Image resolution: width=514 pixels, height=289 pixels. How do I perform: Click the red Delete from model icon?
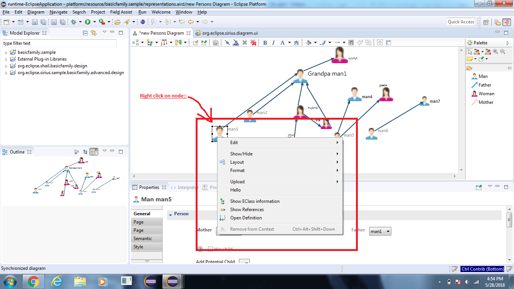254,43
